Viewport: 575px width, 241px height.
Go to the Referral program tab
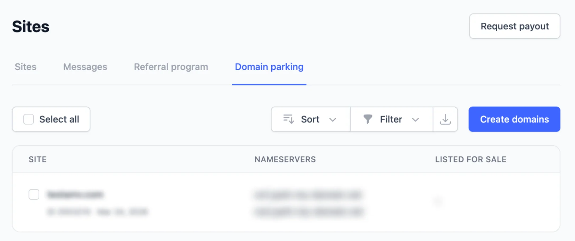171,67
